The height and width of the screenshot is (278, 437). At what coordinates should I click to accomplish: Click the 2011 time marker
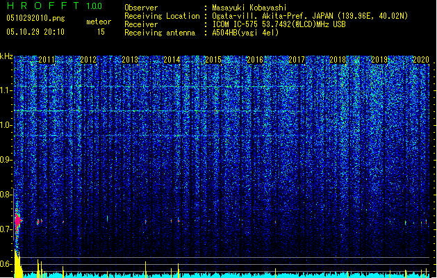coord(47,60)
